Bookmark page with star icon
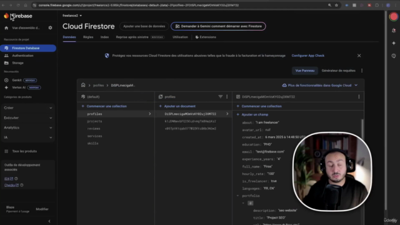Viewport: 400px width, 225px height. click(x=336, y=5)
